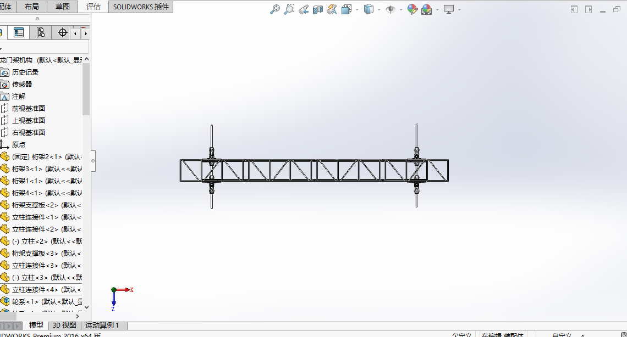Switch to the 模型 bottom tab
627x337 pixels.
[36, 325]
